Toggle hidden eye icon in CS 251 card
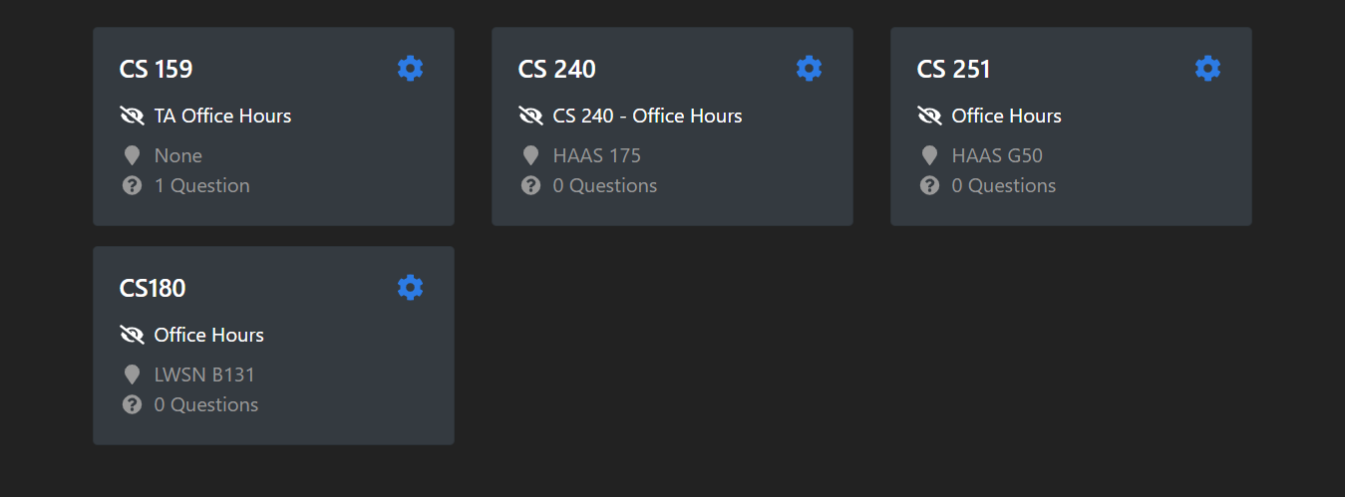Image resolution: width=1345 pixels, height=497 pixels. (929, 117)
